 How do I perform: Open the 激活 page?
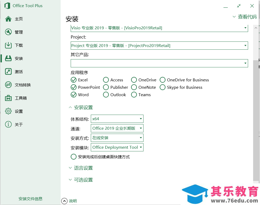click(19, 72)
